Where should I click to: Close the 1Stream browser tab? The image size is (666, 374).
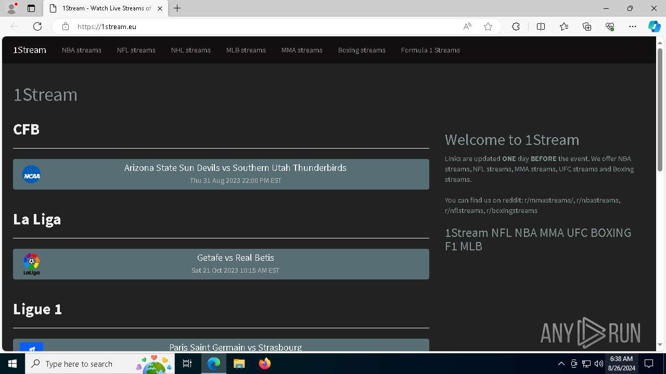(x=160, y=8)
